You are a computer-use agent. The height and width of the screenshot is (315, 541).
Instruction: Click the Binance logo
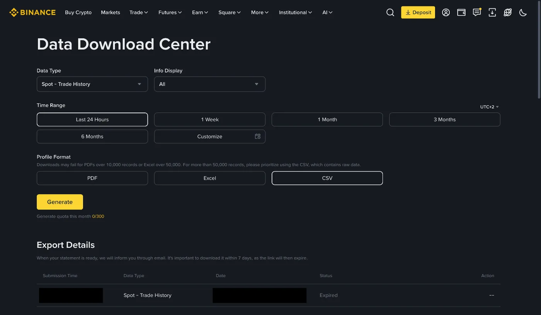[x=32, y=12]
